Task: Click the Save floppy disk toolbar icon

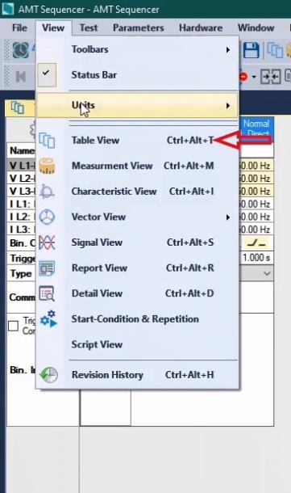Action: (x=252, y=50)
